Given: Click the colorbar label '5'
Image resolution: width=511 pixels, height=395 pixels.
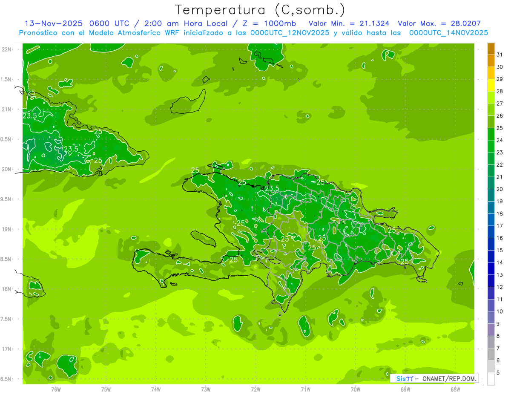Looking at the screenshot, I should tap(498, 373).
